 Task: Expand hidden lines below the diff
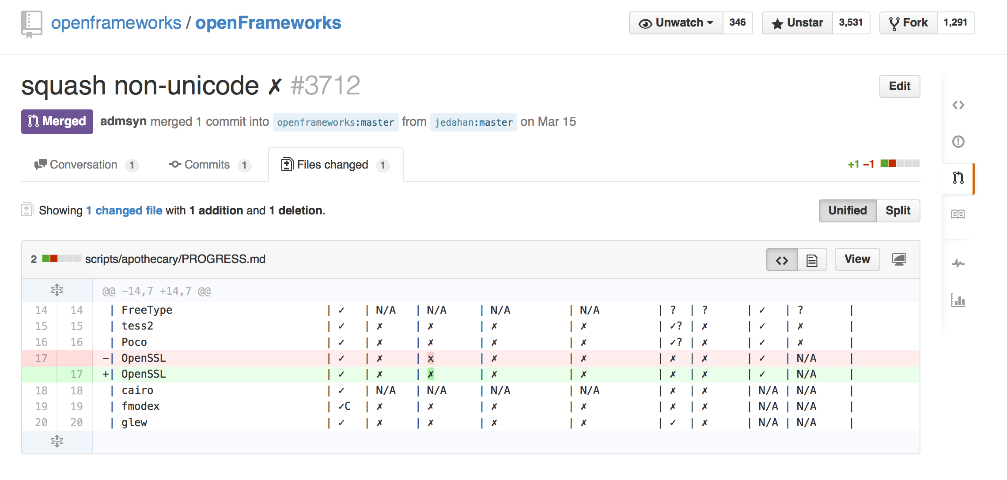(x=57, y=441)
